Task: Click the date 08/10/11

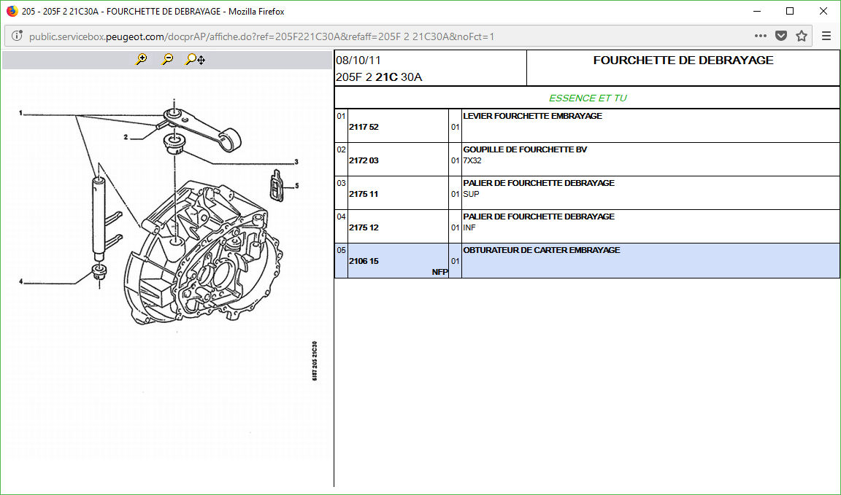Action: tap(358, 61)
